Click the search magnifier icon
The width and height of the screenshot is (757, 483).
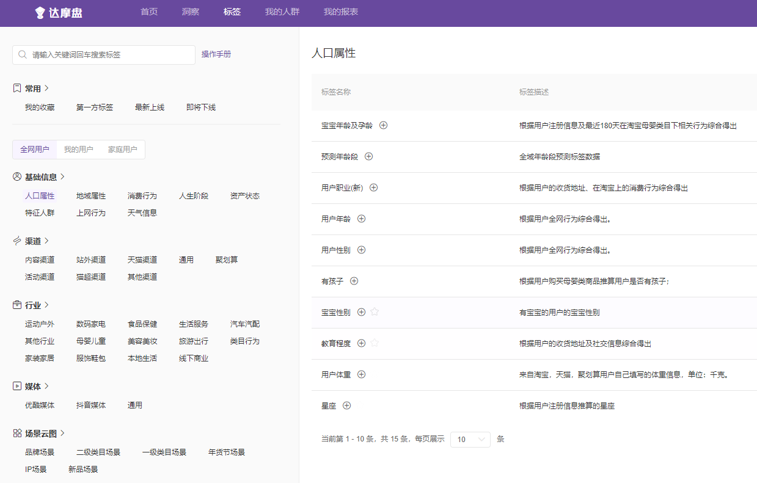pos(23,54)
